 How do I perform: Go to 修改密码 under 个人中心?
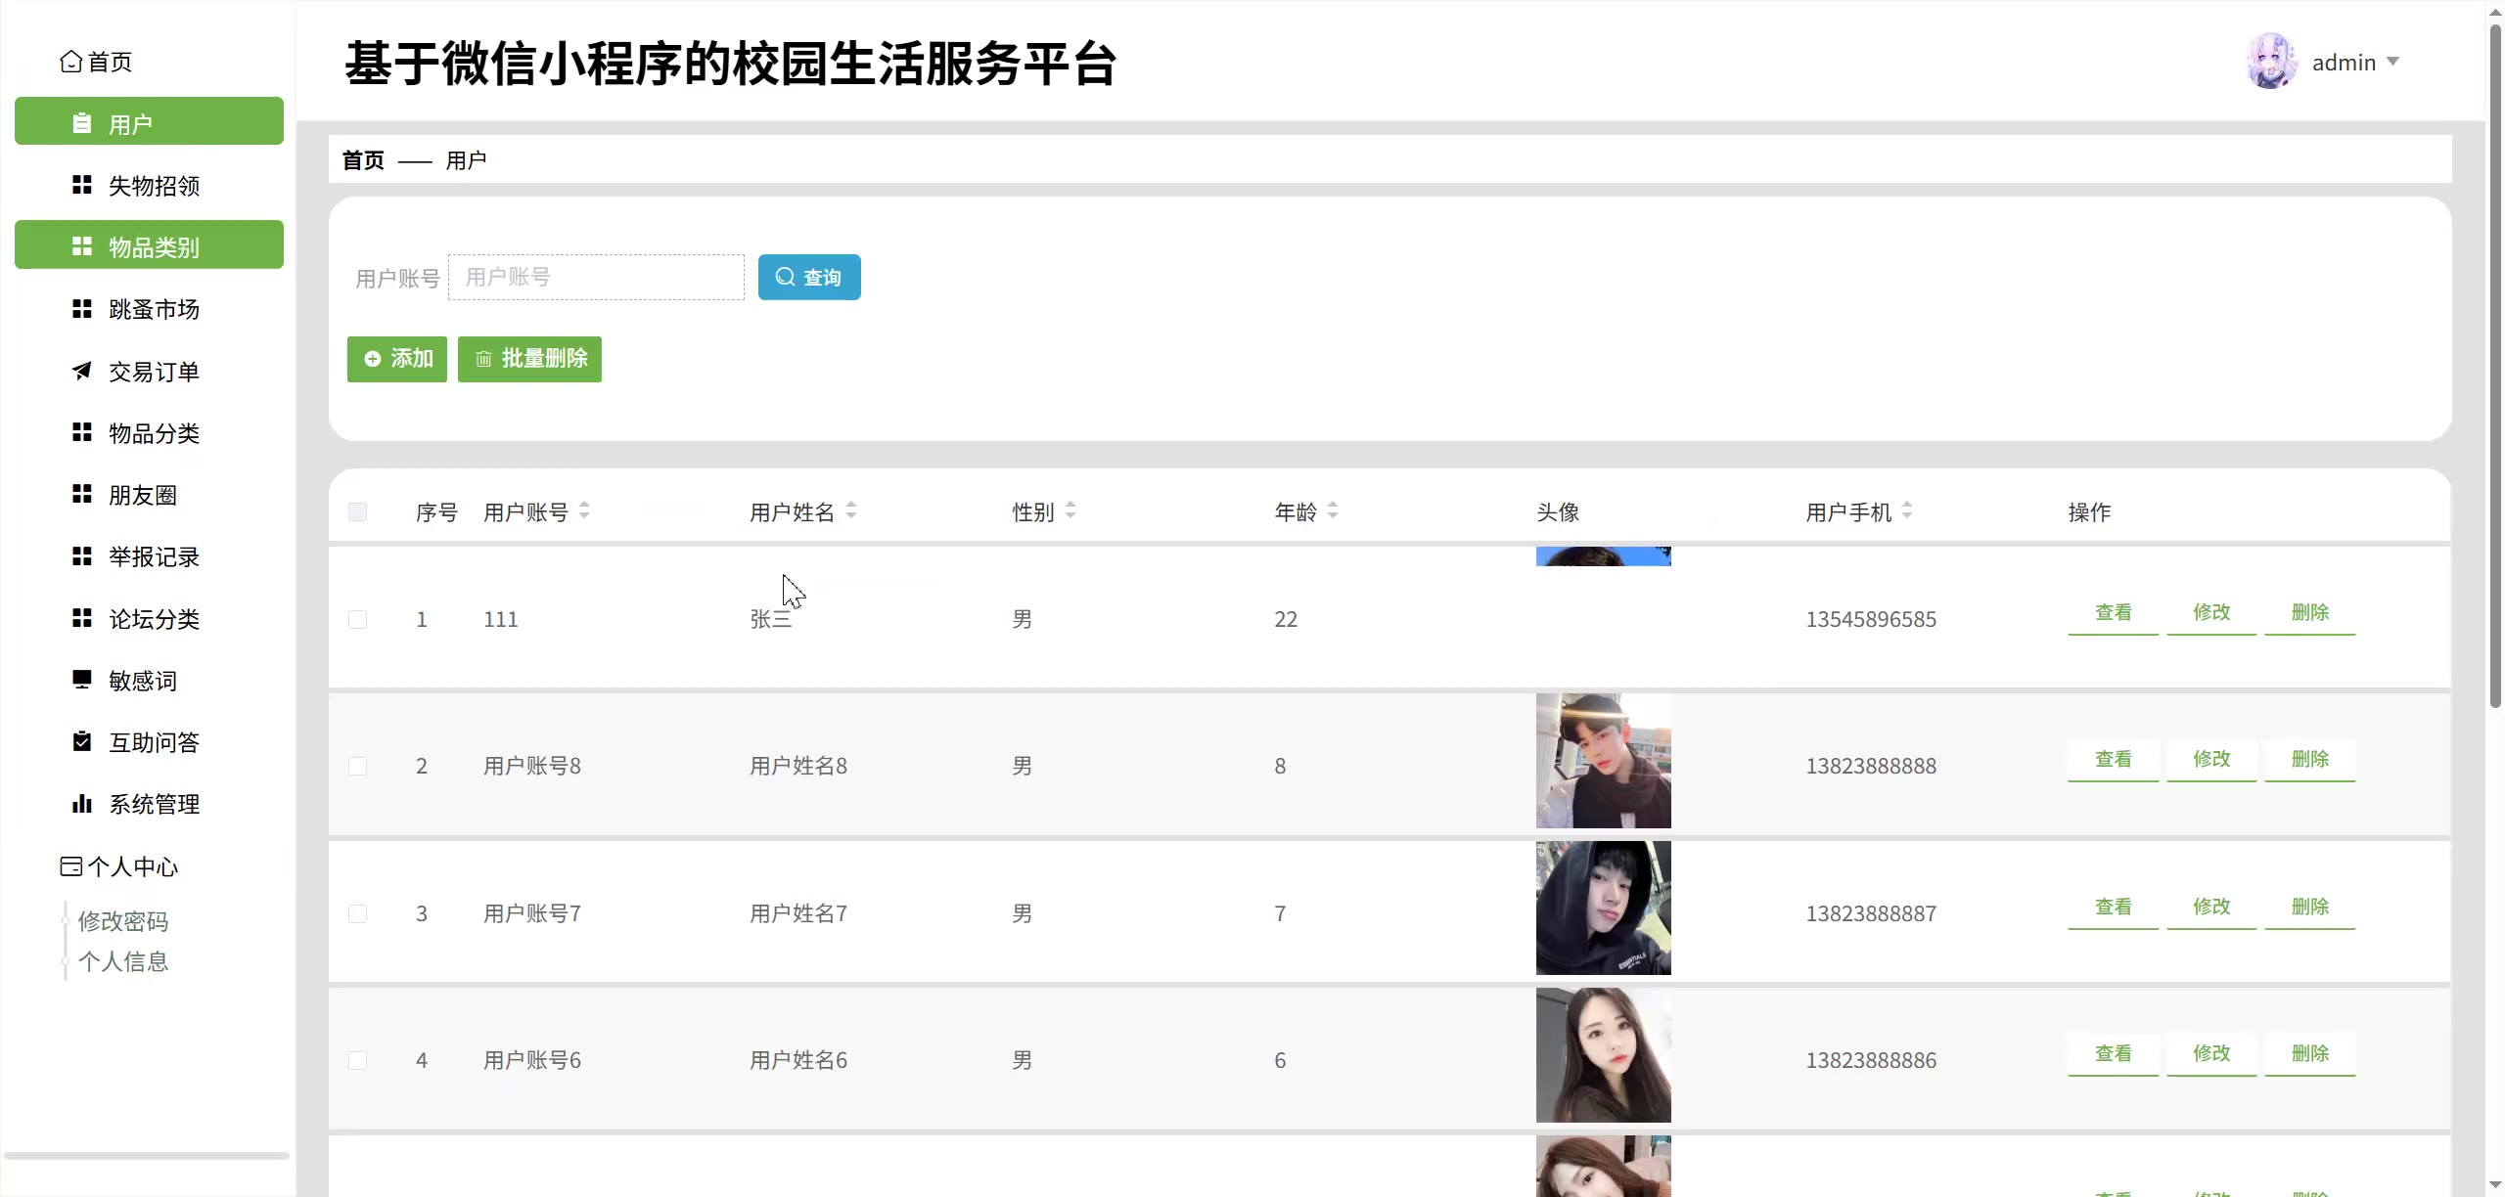coord(123,921)
